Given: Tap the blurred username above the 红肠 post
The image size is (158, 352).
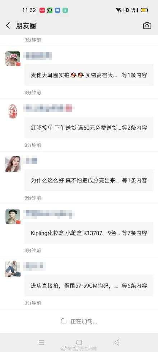Looking at the screenshot, I should (48, 108).
